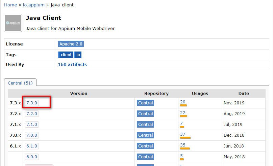Open the Home breadcrumb link
This screenshot has width=273, height=166.
[x=10, y=5]
